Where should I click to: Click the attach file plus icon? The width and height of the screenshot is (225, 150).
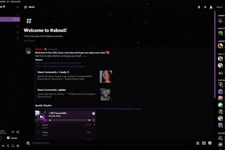[x=28, y=143]
